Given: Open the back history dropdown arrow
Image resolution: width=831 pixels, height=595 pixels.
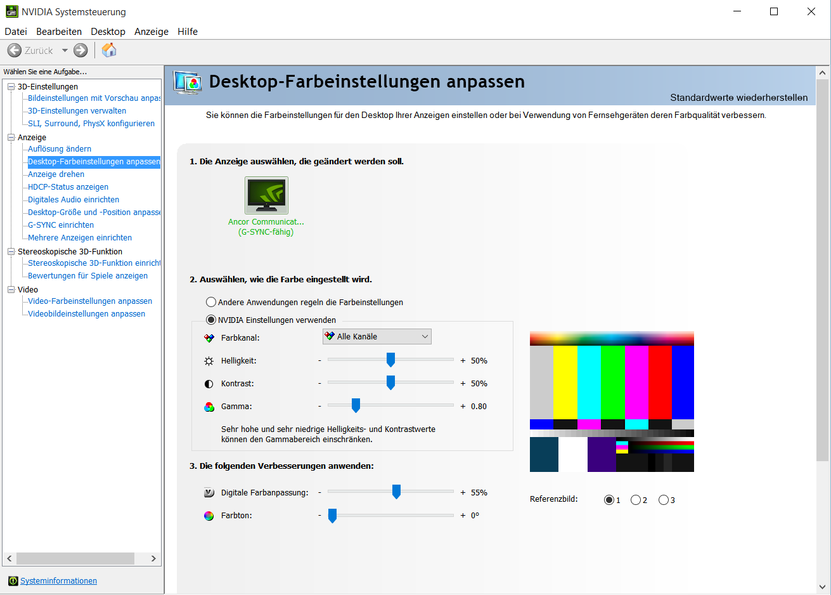Looking at the screenshot, I should (65, 50).
